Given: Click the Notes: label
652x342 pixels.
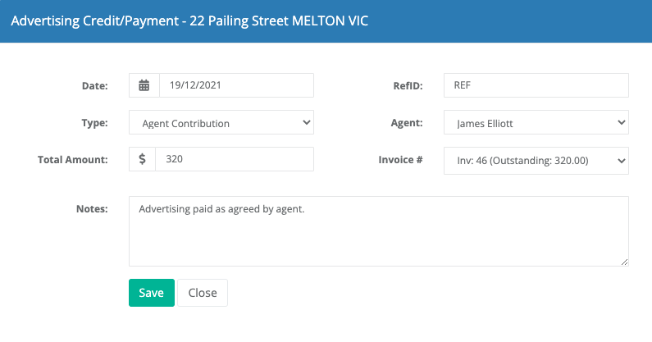Looking at the screenshot, I should pyautogui.click(x=92, y=209).
